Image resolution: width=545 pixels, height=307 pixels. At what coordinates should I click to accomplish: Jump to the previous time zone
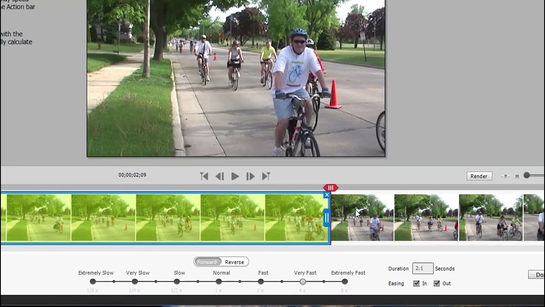pos(204,176)
